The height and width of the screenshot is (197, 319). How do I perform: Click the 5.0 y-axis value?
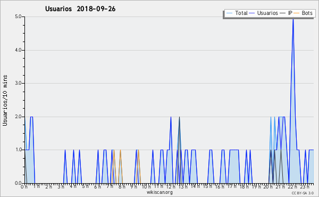tap(18, 17)
